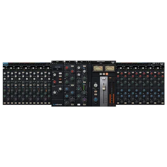This screenshot has width=167, height=167.
Task: Click white button atop the silver fader strip
Action: [x=104, y=78]
